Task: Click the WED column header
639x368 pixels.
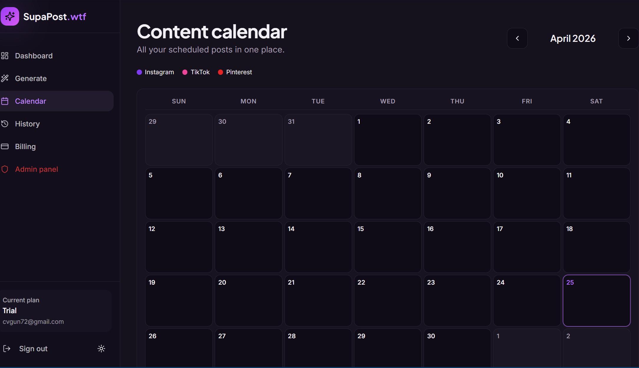Action: coord(388,101)
